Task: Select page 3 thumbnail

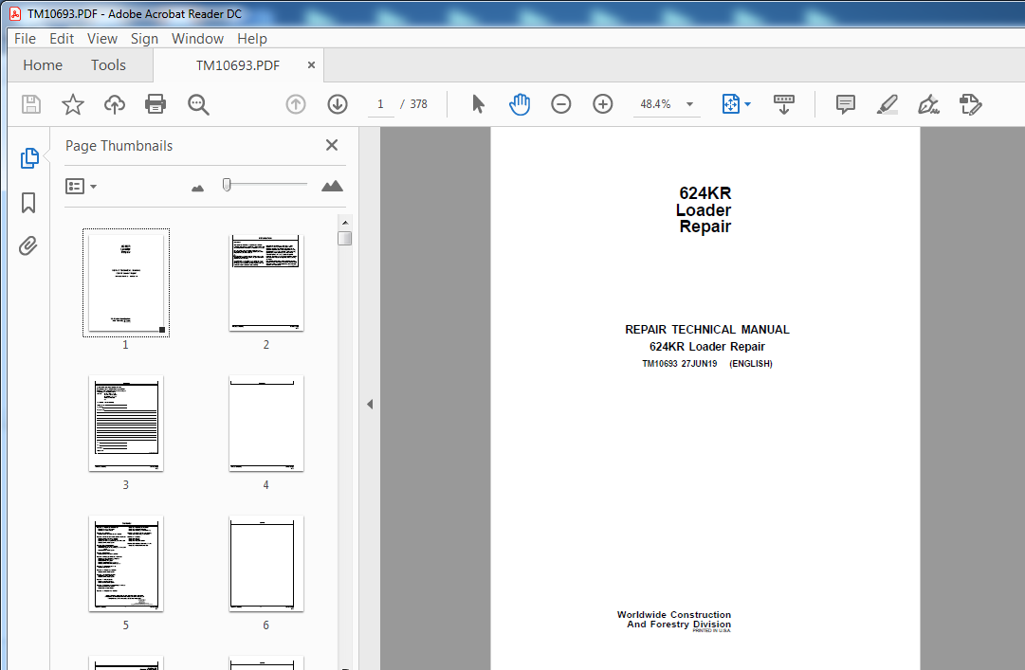Action: coord(125,424)
